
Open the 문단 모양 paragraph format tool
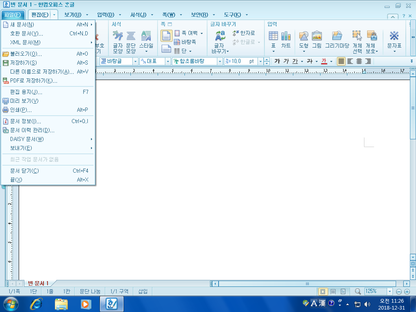[131, 42]
